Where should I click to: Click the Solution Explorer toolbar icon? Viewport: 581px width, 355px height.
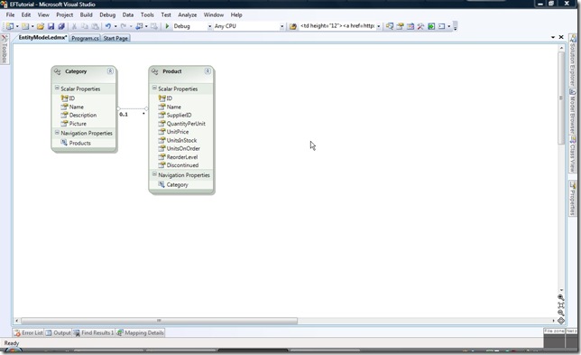(390, 26)
